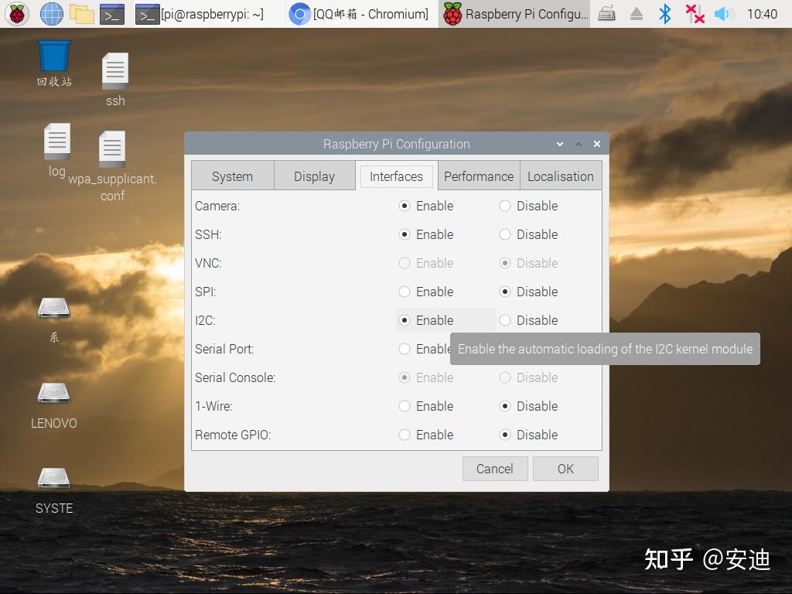Image resolution: width=792 pixels, height=594 pixels.
Task: Click the keyboard tray icon
Action: coord(606,14)
